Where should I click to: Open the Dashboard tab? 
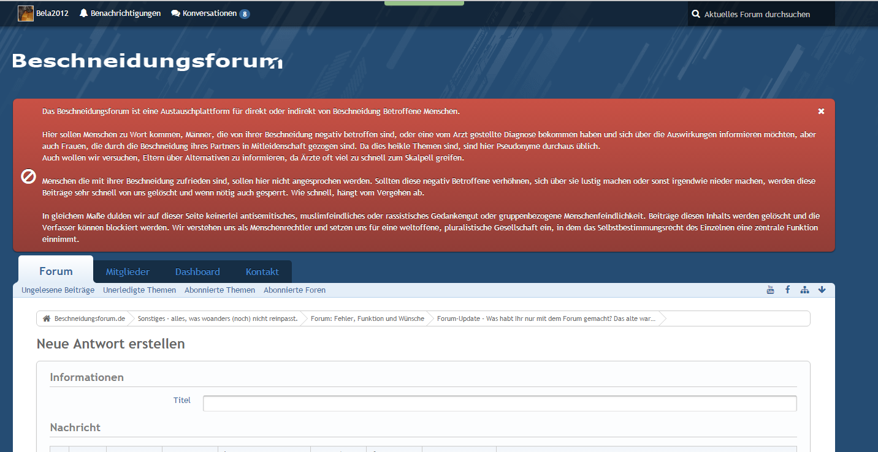coord(197,272)
